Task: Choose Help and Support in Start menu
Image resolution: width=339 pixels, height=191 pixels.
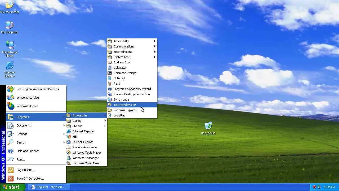Action: tap(36, 151)
